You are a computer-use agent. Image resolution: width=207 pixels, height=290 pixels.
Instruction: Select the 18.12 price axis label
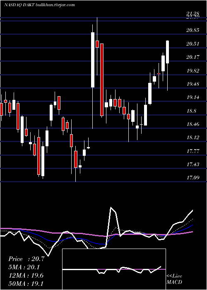[193, 138]
